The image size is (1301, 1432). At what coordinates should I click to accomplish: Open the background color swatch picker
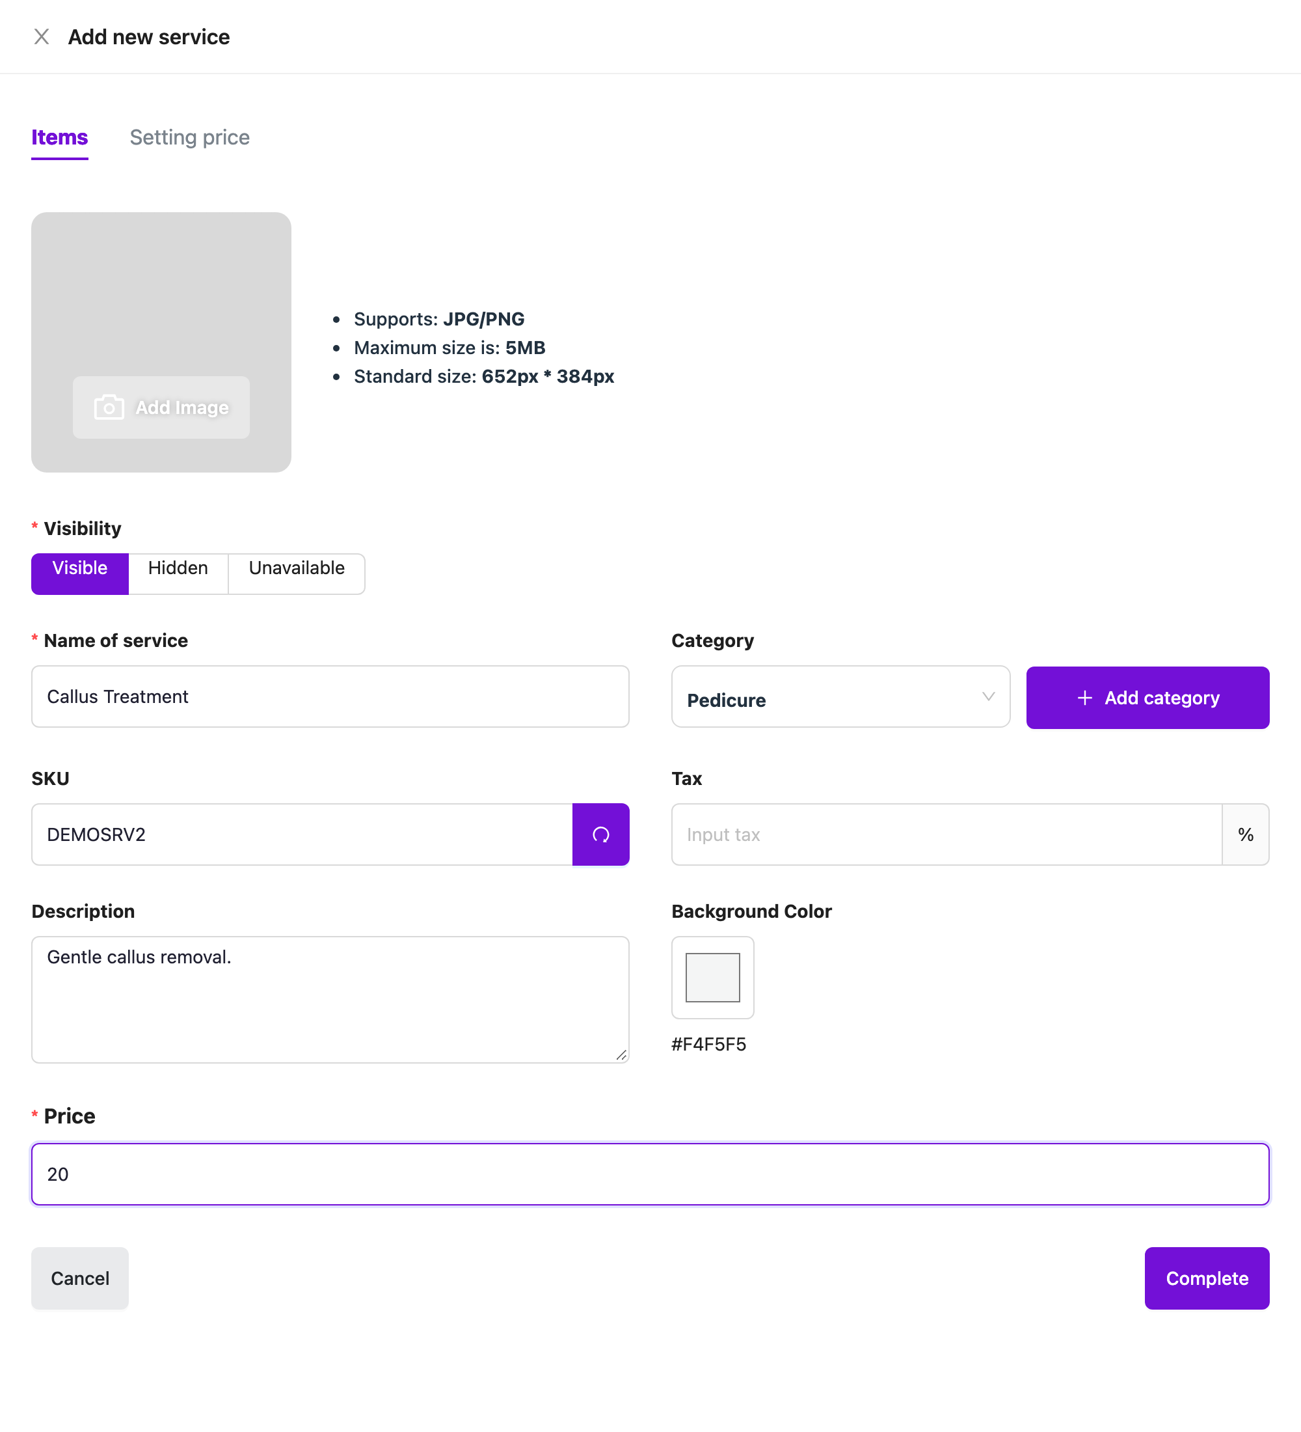712,978
